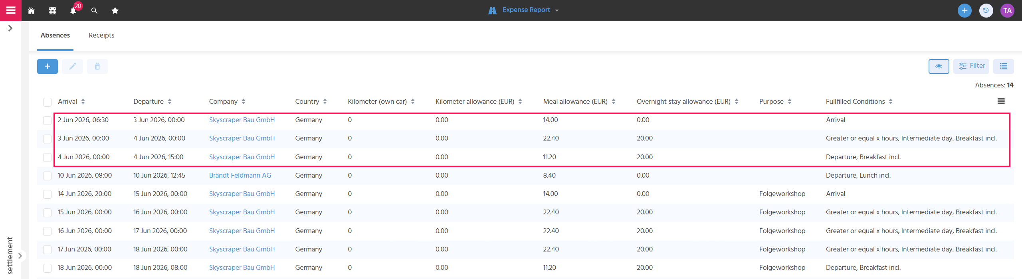This screenshot has height=279, width=1022.
Task: Switch to the Absences tab
Action: pos(55,36)
